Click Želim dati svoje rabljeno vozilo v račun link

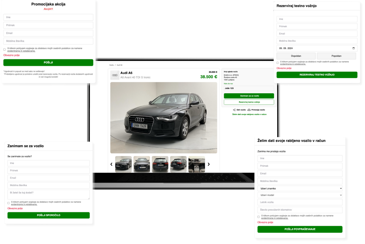(249, 114)
